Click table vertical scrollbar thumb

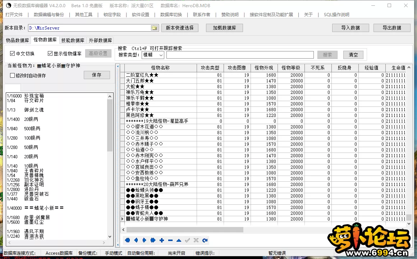pyautogui.click(x=409, y=218)
